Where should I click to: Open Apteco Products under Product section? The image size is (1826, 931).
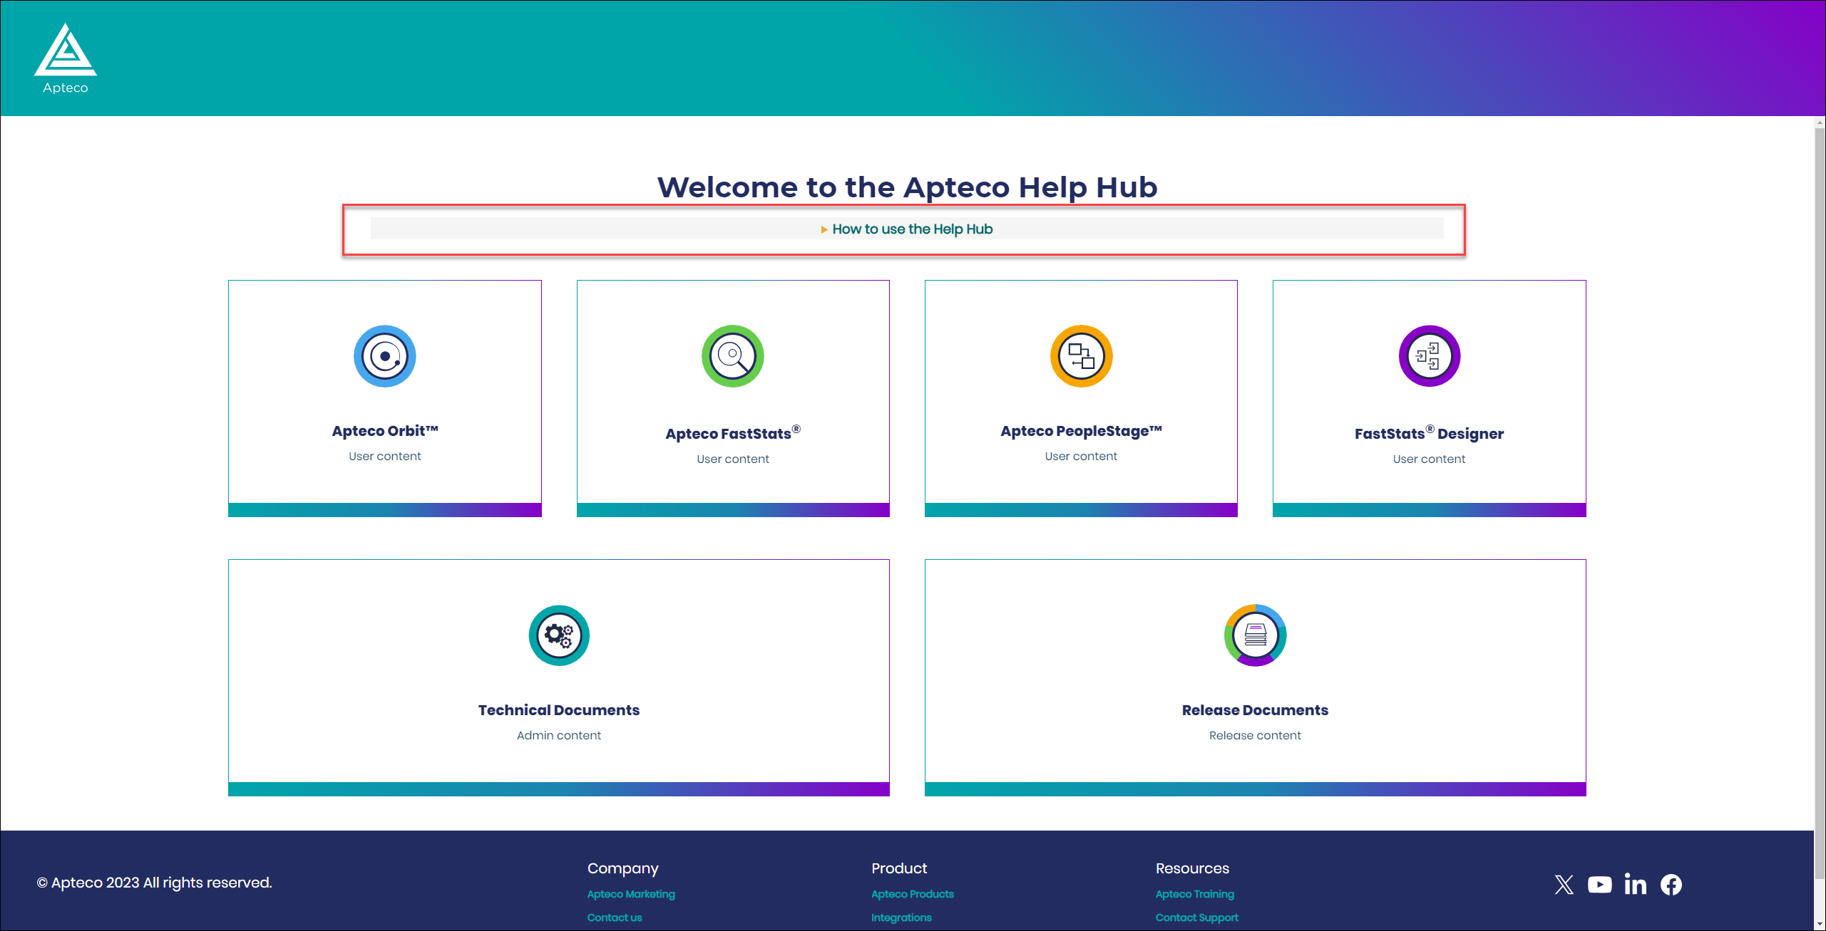(x=912, y=894)
